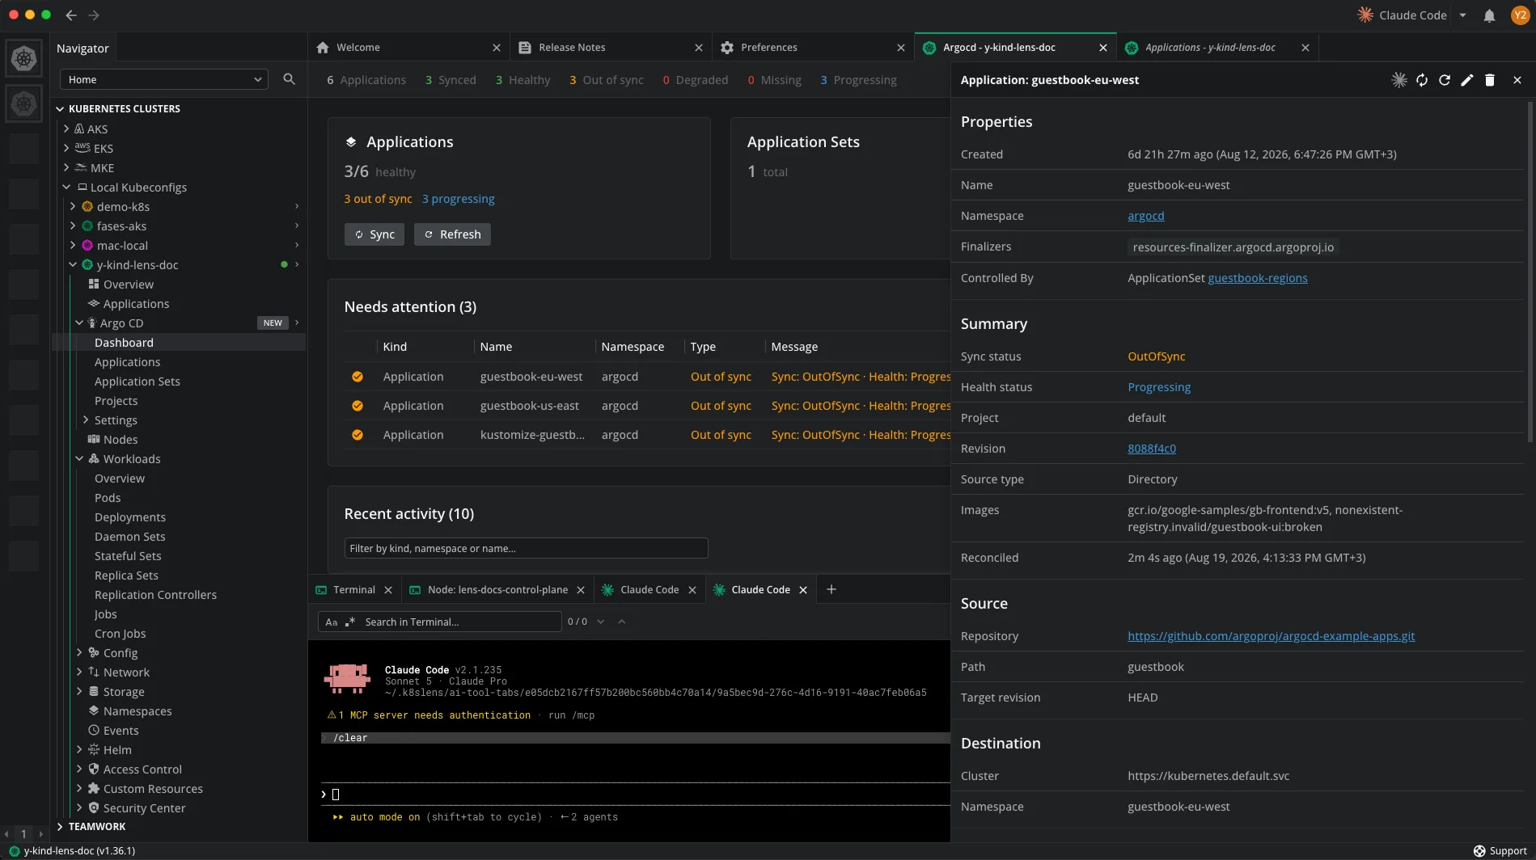Sync the guestbook-eu-west application via panel icon
This screenshot has height=860, width=1536.
(x=1421, y=80)
